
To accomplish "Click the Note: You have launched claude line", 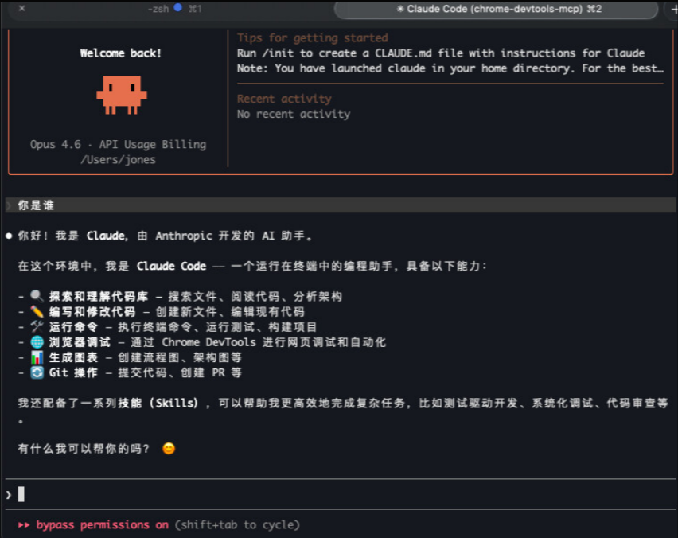I will coord(450,68).
